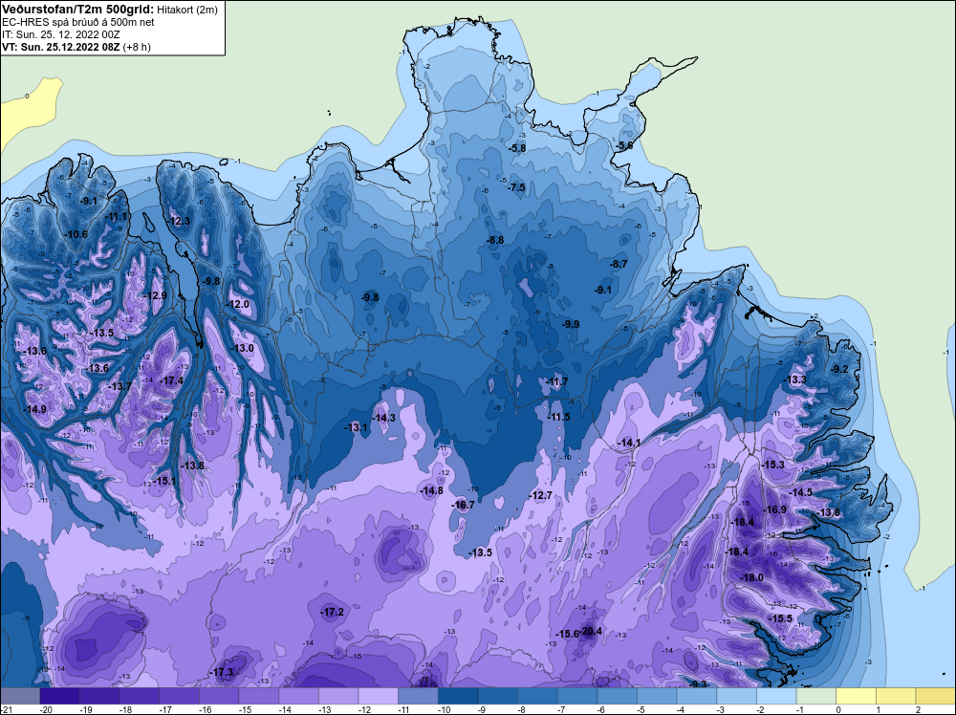The height and width of the screenshot is (715, 956).
Task: Click the -17.4 temperature value
Action: (171, 380)
